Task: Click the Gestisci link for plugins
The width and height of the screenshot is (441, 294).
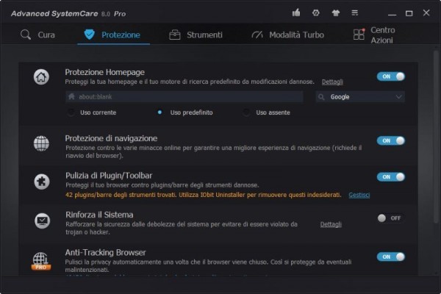Action: [x=359, y=195]
